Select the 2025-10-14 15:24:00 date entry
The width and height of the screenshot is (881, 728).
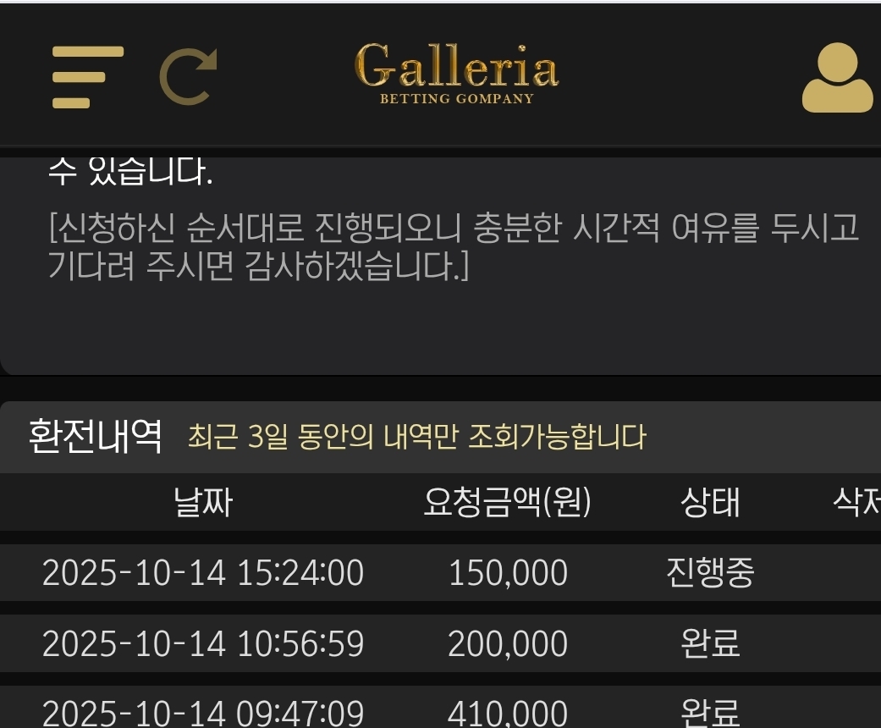[x=202, y=573]
